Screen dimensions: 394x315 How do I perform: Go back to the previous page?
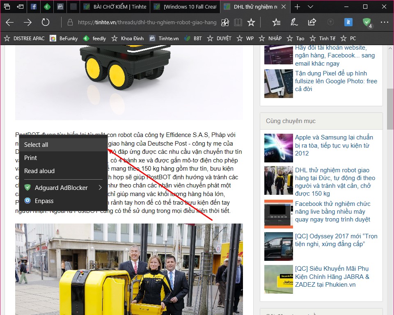tap(9, 23)
